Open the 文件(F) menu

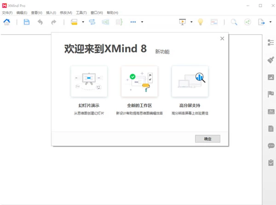7,13
